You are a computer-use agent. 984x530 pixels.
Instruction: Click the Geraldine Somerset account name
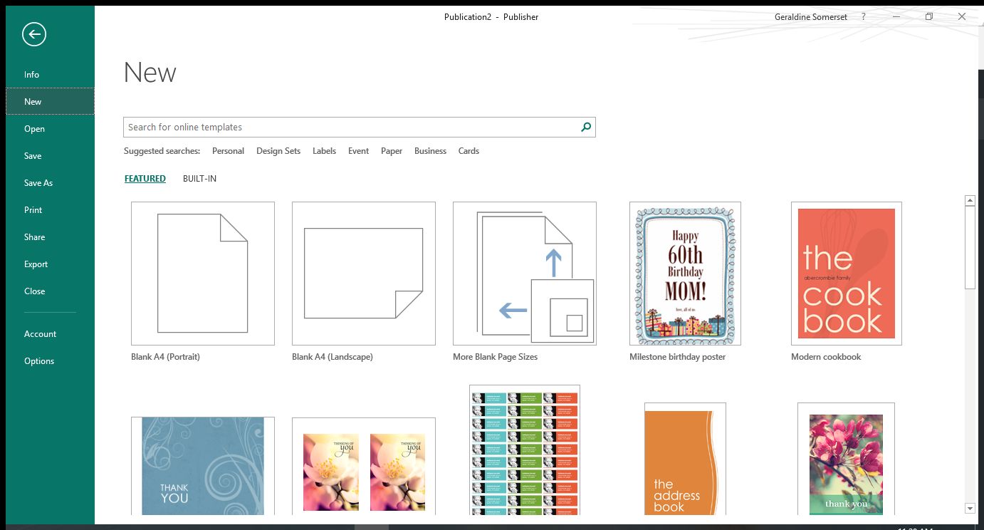[810, 17]
